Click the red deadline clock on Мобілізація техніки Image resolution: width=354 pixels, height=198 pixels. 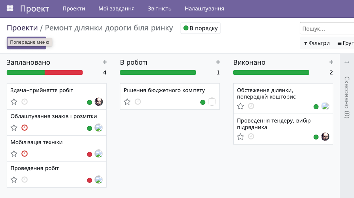pos(25,154)
